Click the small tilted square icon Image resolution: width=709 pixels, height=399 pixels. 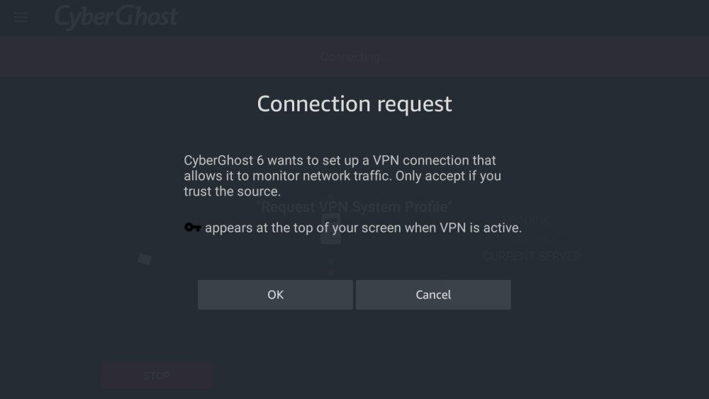click(x=144, y=259)
